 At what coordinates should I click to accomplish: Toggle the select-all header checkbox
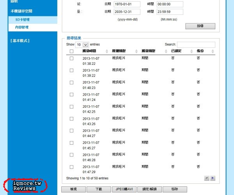(x=72, y=51)
